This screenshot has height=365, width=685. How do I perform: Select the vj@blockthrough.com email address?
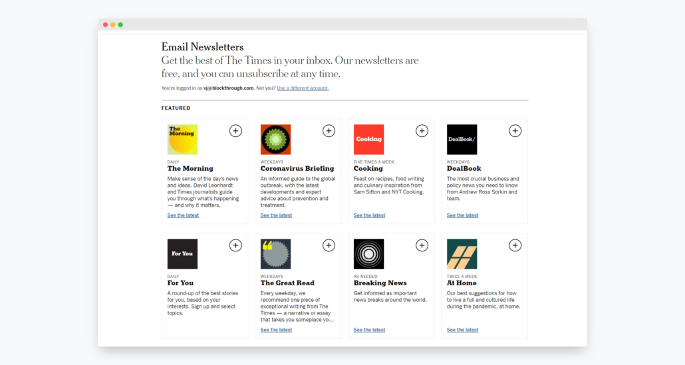(229, 88)
